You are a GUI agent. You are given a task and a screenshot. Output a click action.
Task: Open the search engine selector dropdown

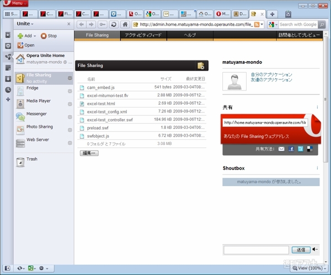point(273,25)
